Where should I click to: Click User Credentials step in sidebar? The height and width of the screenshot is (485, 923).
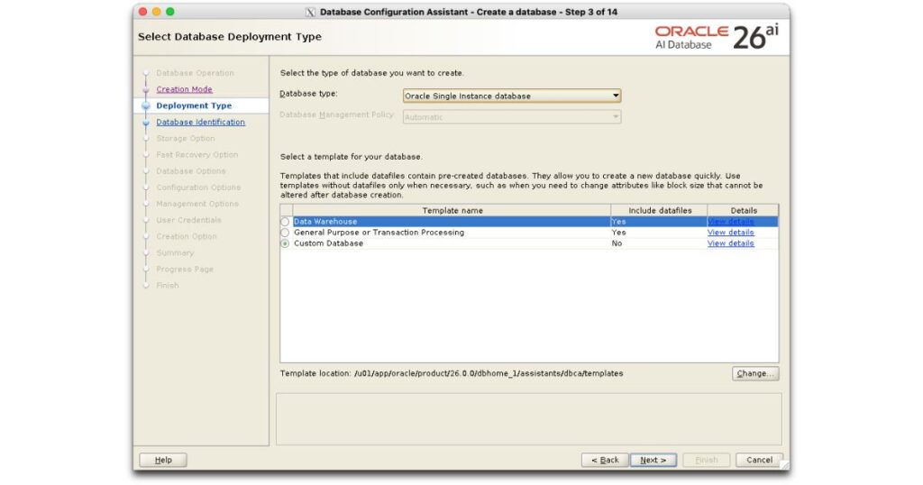pyautogui.click(x=189, y=220)
